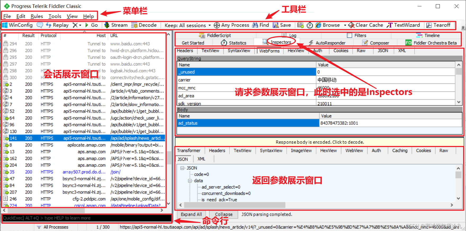This screenshot has width=466, height=231.
Task: Open the File menu
Action: [7, 16]
